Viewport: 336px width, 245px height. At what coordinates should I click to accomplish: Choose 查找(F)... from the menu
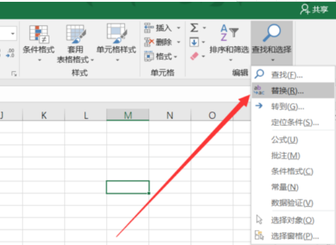(293, 75)
